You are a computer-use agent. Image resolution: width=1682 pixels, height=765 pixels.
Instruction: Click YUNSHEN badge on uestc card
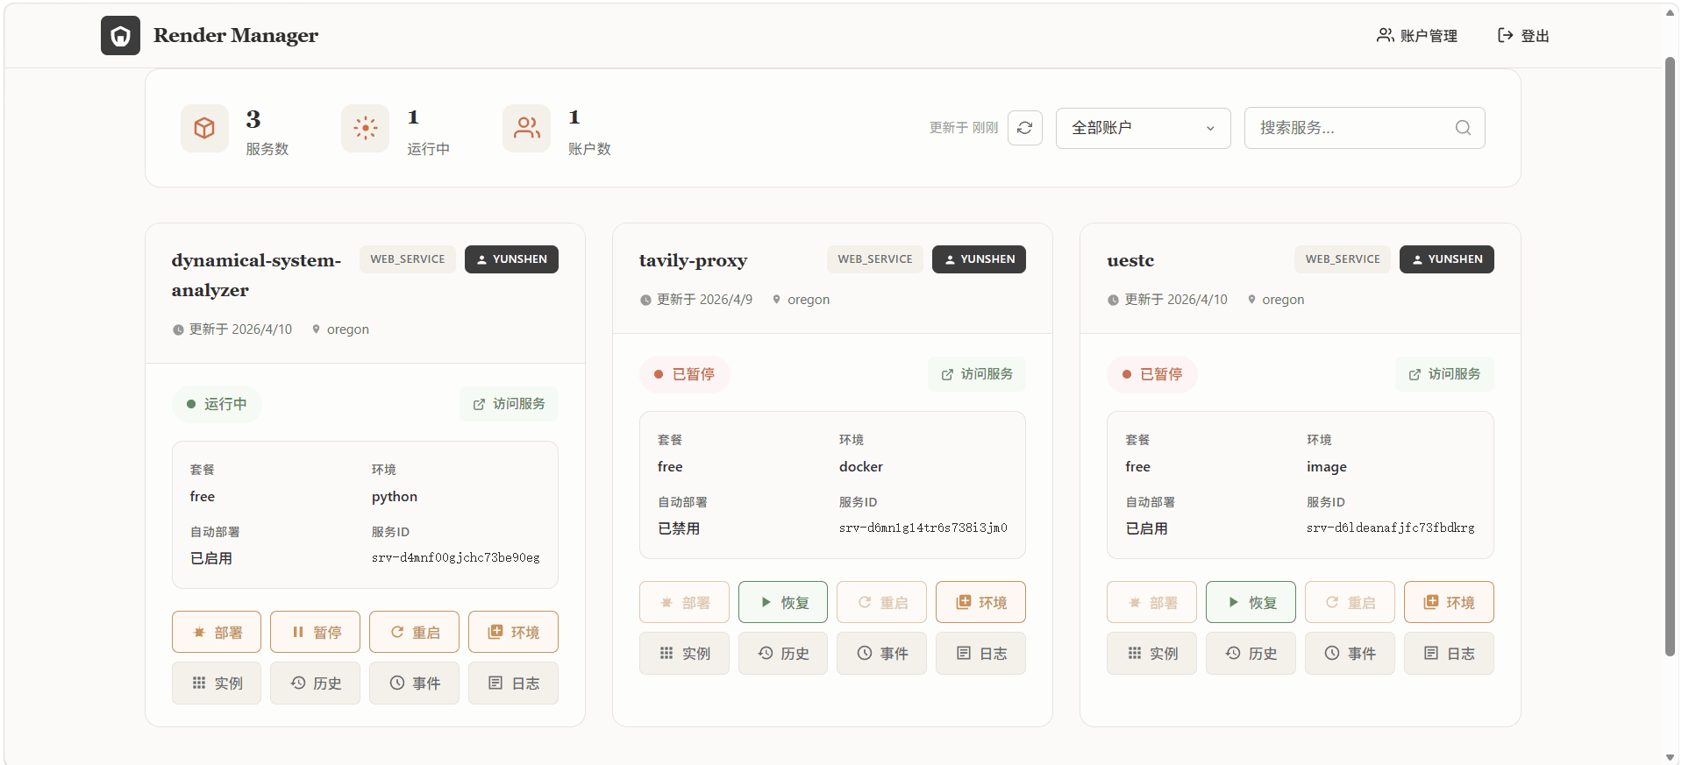click(1447, 259)
